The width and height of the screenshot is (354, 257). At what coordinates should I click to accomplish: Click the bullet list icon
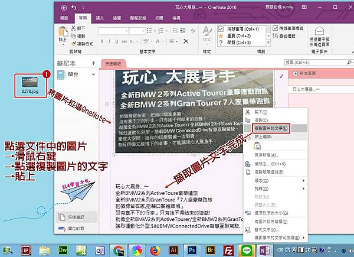pyautogui.click(x=149, y=31)
